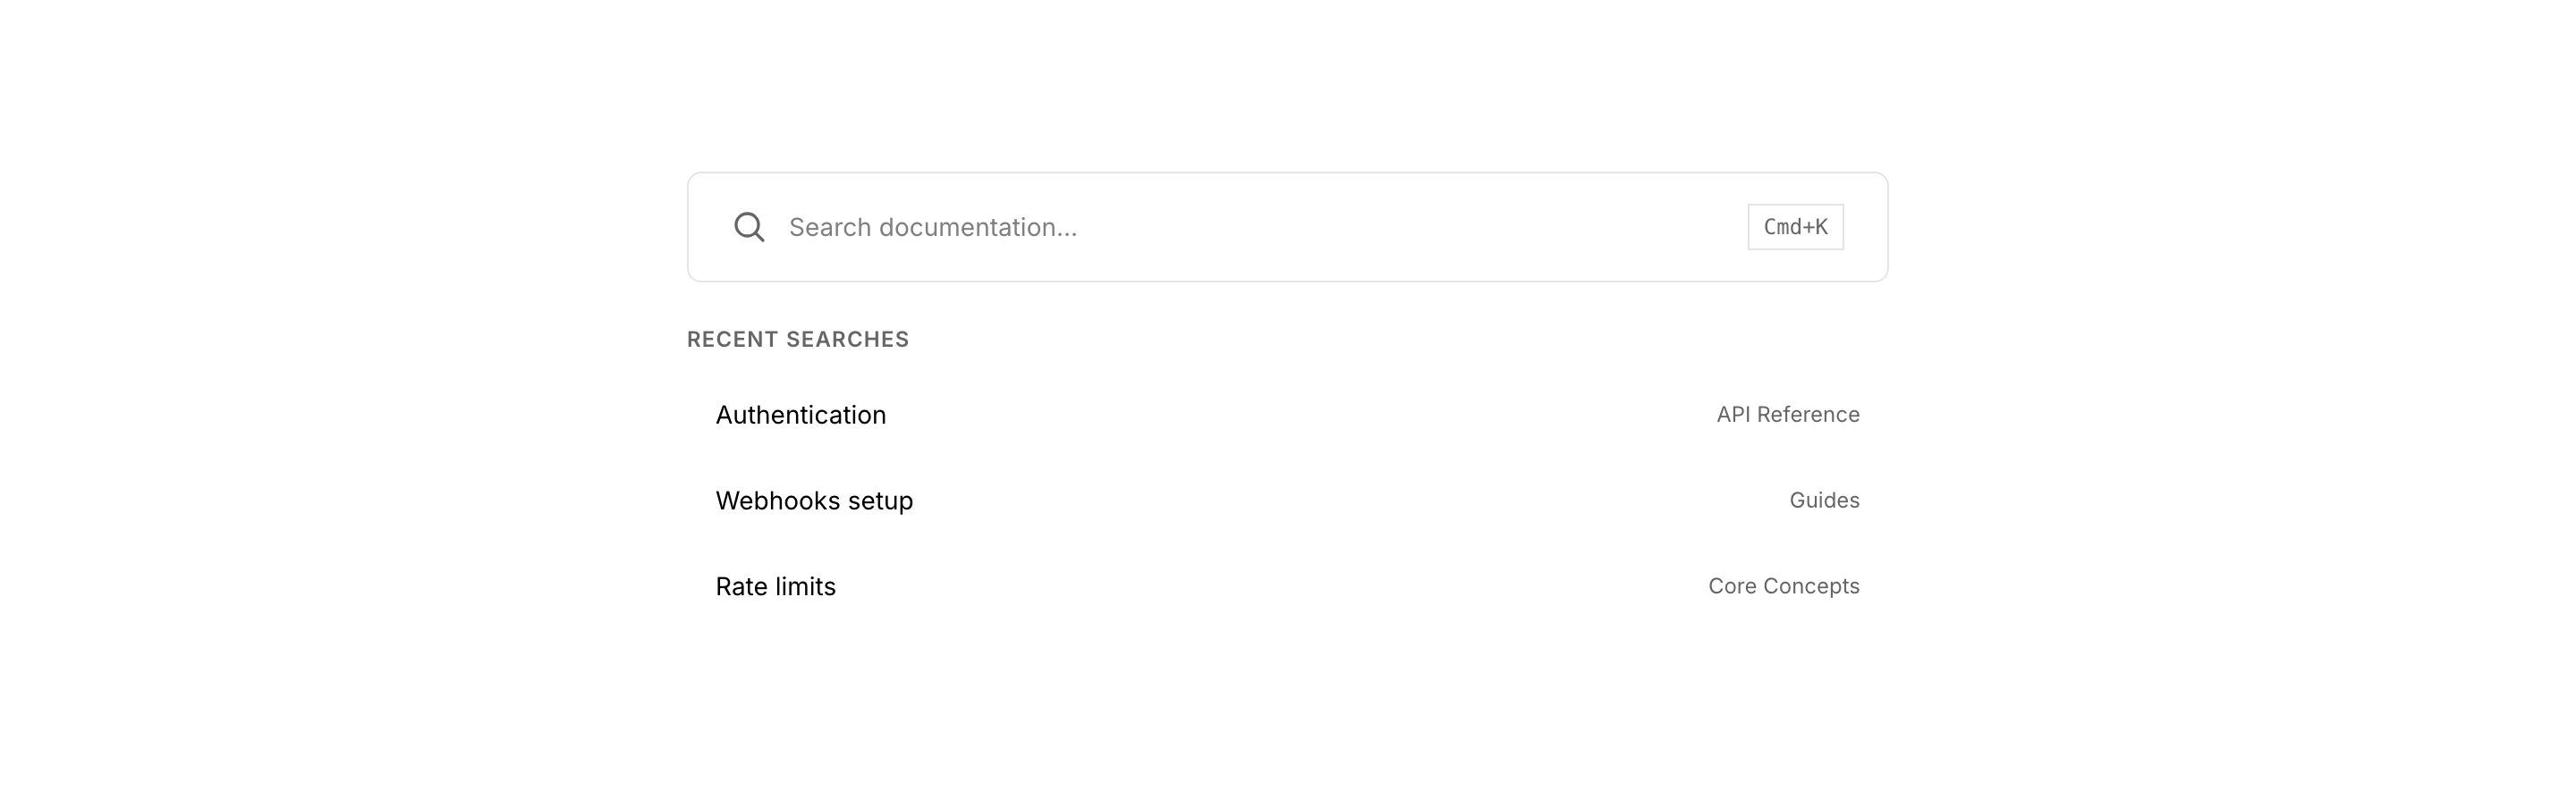Click the Cmd+K shortcut badge
This screenshot has height=799, width=2576.
[x=1795, y=228]
